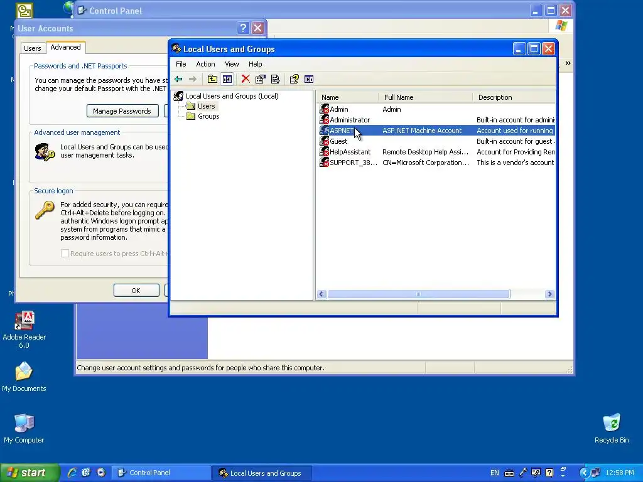This screenshot has width=643, height=482.
Task: Select the Advanced tab in User Accounts
Action: [65, 47]
